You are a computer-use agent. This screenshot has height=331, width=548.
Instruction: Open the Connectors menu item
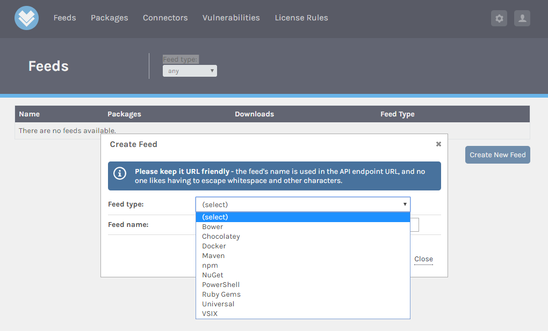165,18
